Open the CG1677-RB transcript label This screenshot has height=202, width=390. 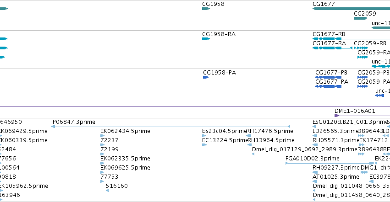coord(329,34)
